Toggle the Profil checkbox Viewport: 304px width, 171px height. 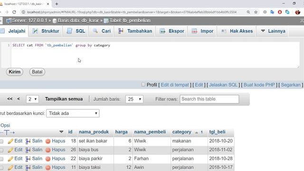click(143, 85)
